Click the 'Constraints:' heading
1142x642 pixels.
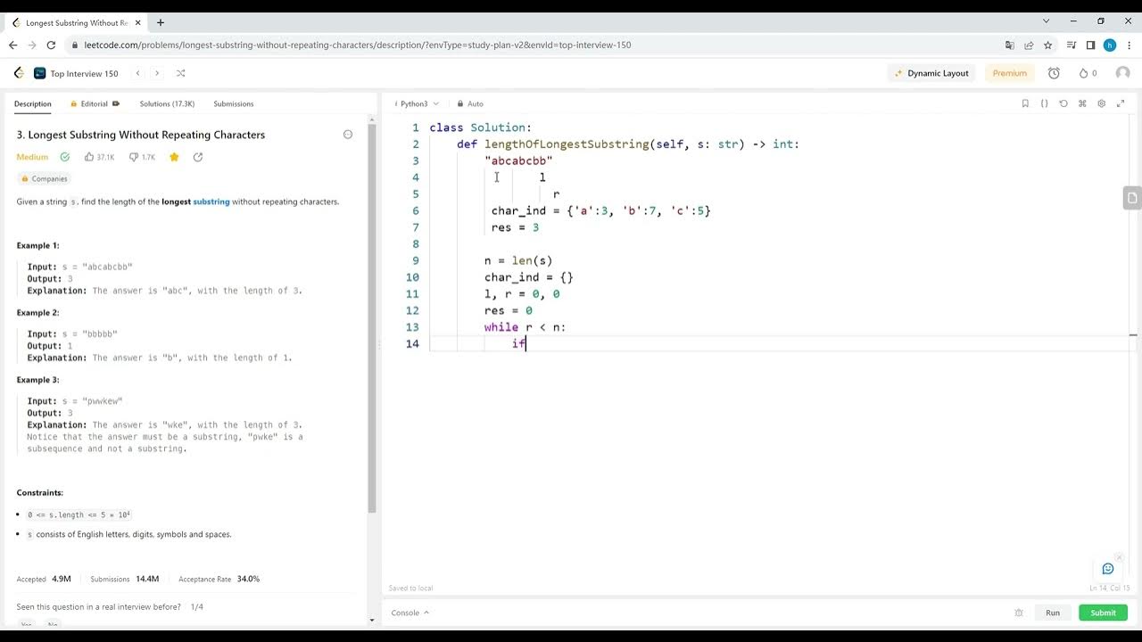[40, 492]
